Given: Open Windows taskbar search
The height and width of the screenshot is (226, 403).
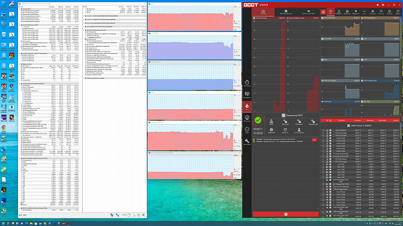Looking at the screenshot, I should click(8, 224).
